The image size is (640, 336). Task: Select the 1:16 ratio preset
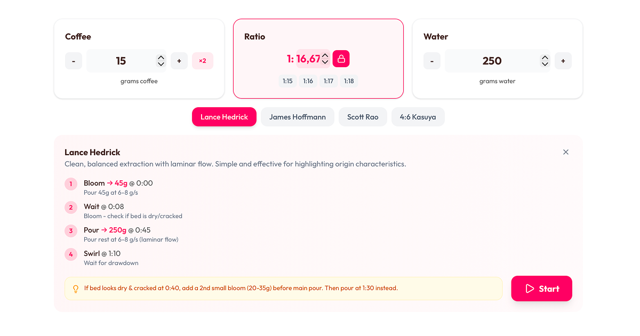click(x=308, y=81)
